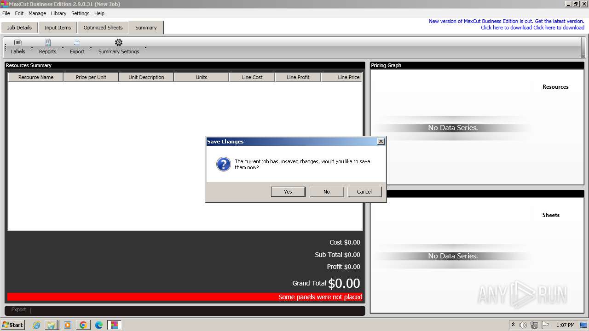This screenshot has width=589, height=331.
Task: Select the MaxCut taskbar icon
Action: coord(114,325)
